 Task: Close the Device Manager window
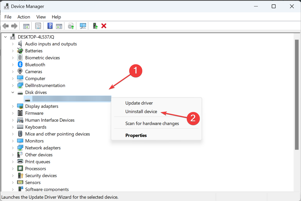click(x=292, y=6)
